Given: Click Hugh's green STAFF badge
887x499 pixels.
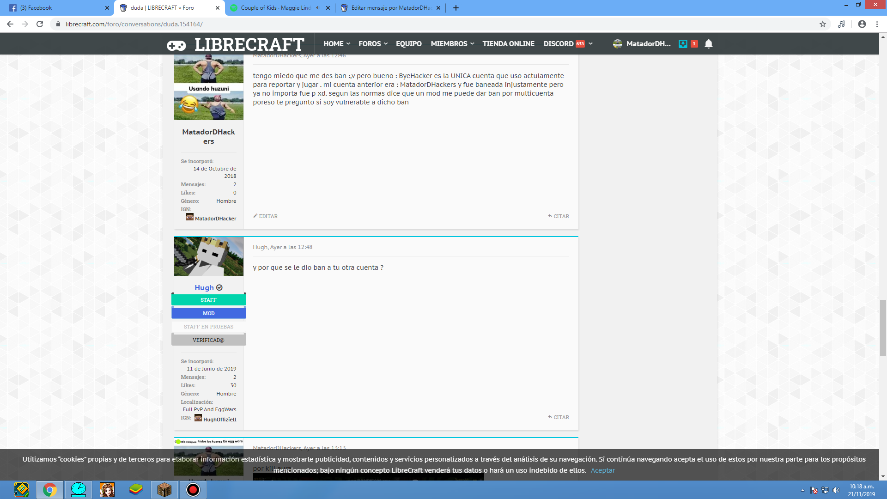Looking at the screenshot, I should pos(208,300).
